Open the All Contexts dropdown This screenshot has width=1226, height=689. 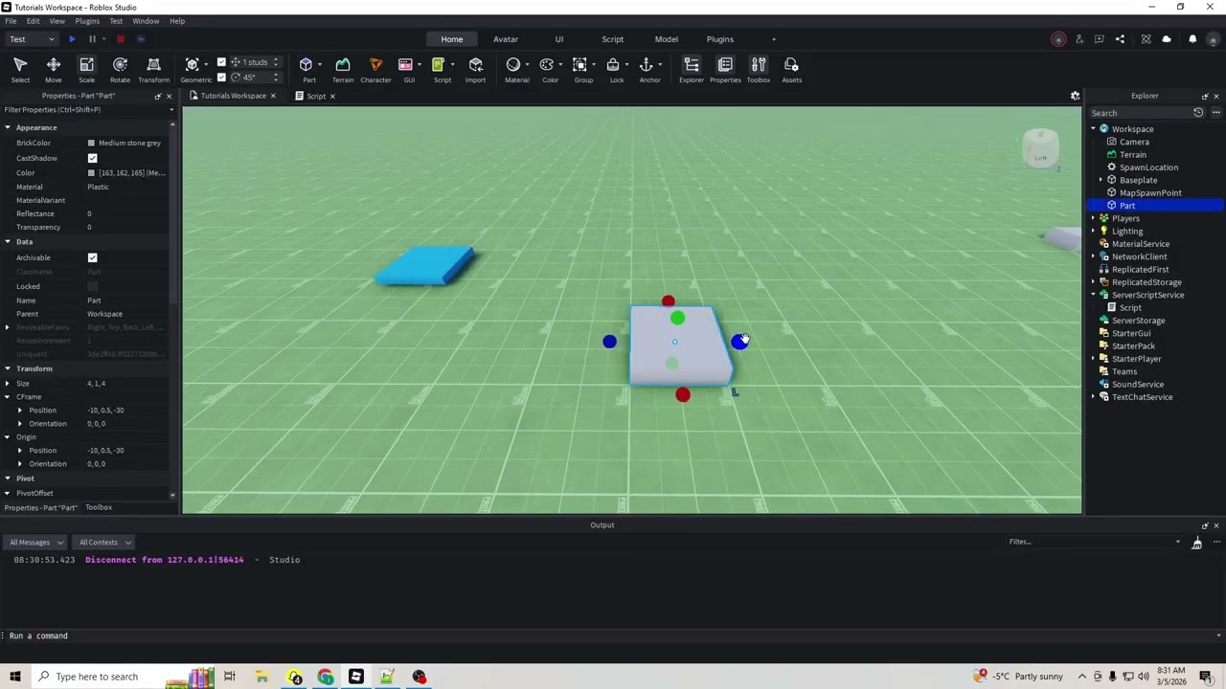pos(104,543)
